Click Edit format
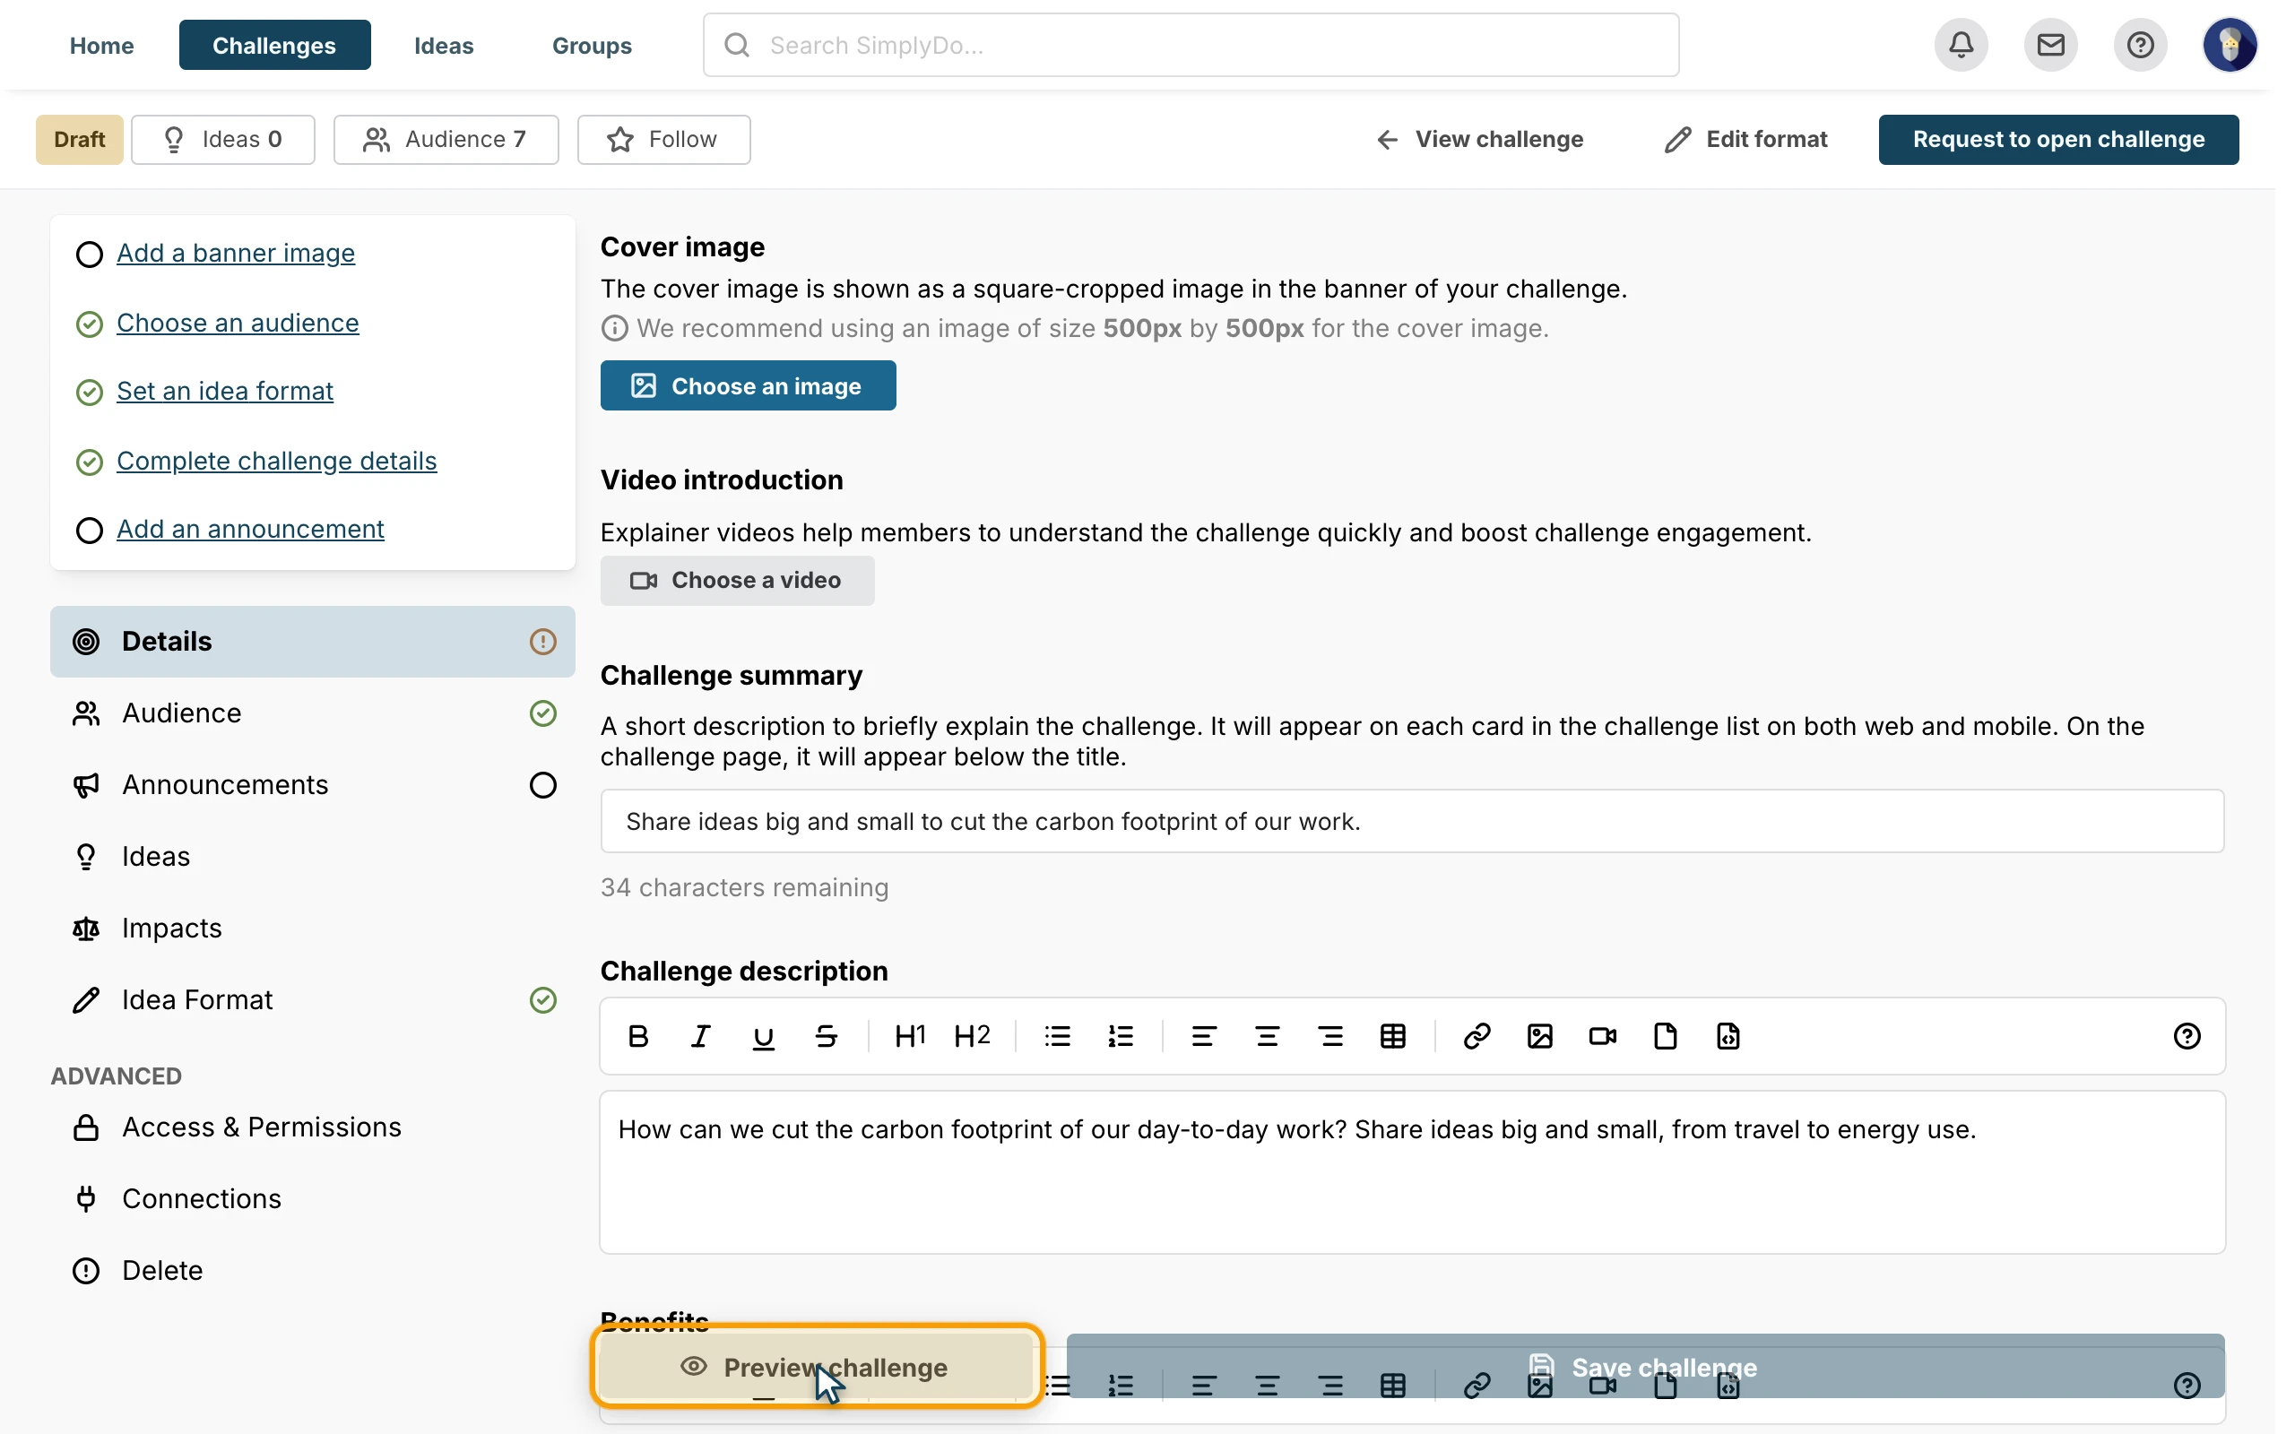The width and height of the screenshot is (2295, 1434). (1745, 140)
